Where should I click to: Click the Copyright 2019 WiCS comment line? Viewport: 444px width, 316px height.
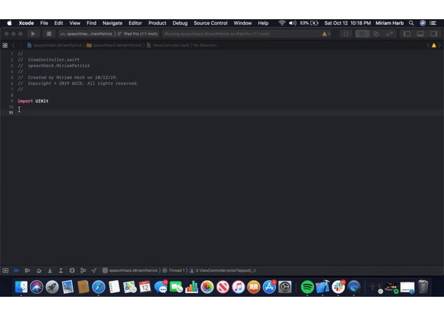pyautogui.click(x=78, y=83)
